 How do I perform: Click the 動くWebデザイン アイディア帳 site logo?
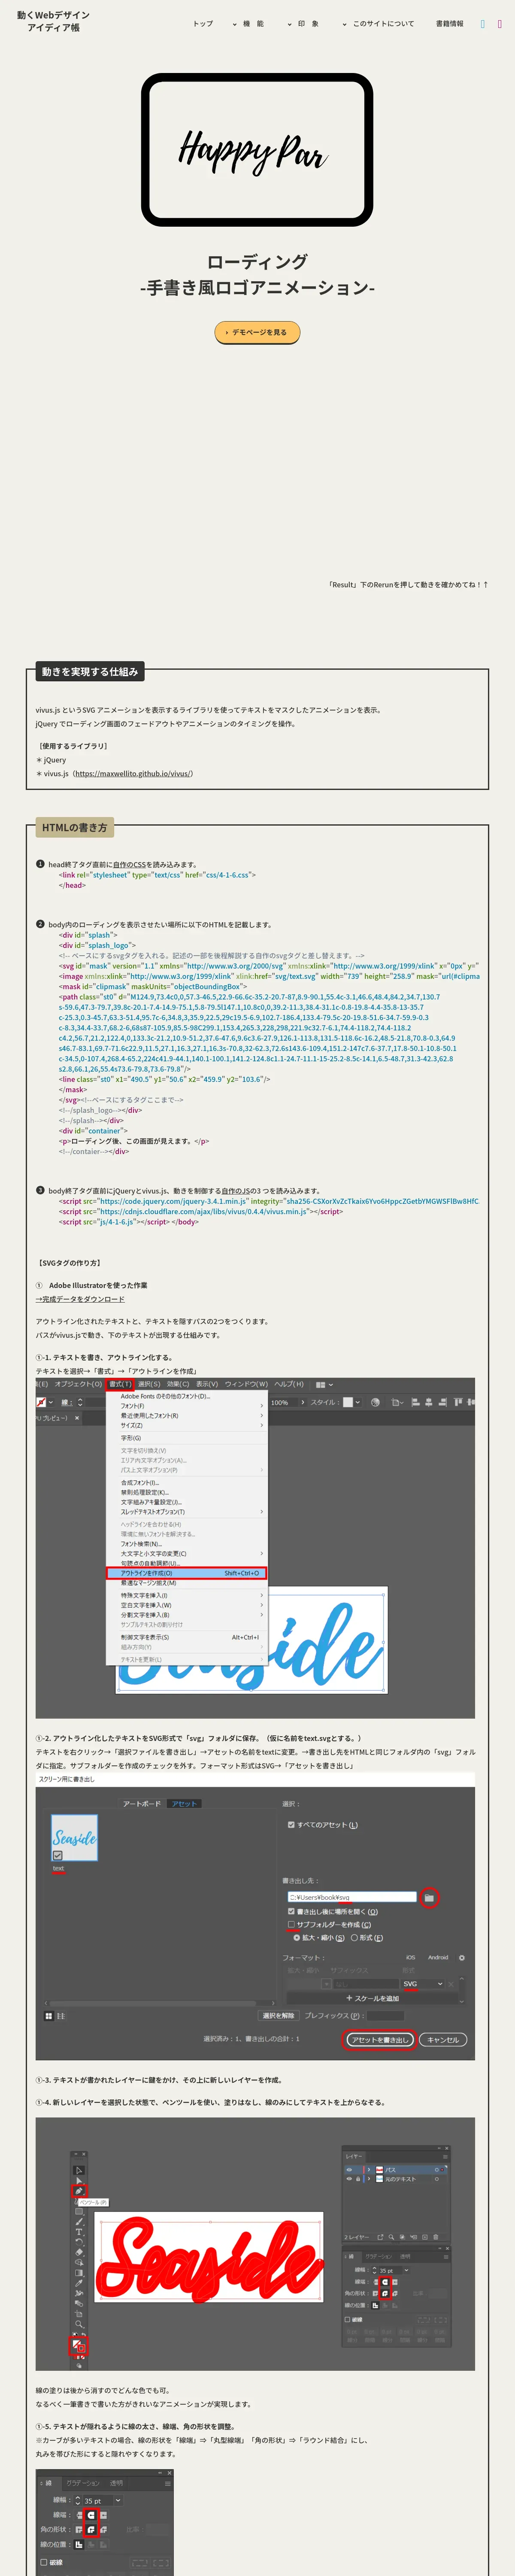coord(53,21)
